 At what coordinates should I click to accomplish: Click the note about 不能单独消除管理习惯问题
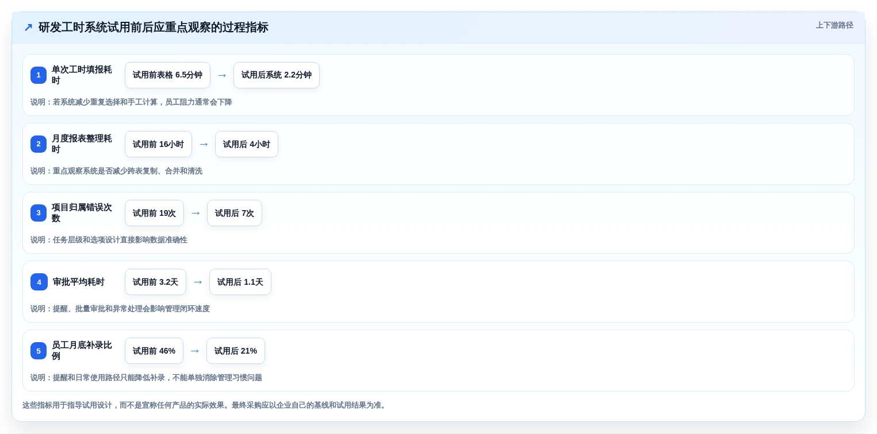pyautogui.click(x=146, y=378)
